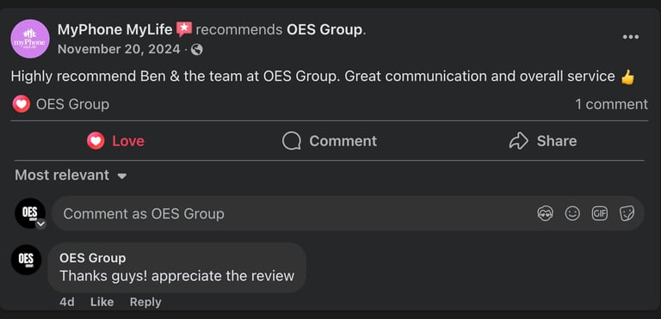Viewport: 661px width, 319px height.
Task: Open the avatar sticker picker in comment box
Action: click(545, 213)
